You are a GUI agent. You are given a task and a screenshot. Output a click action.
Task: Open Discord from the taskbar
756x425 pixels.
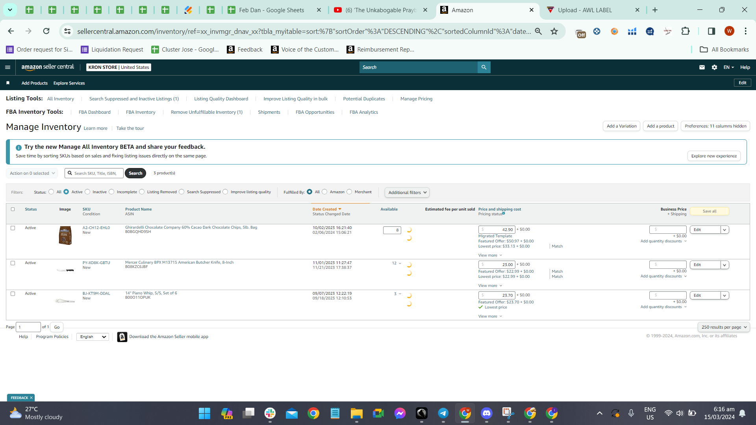pos(487,413)
